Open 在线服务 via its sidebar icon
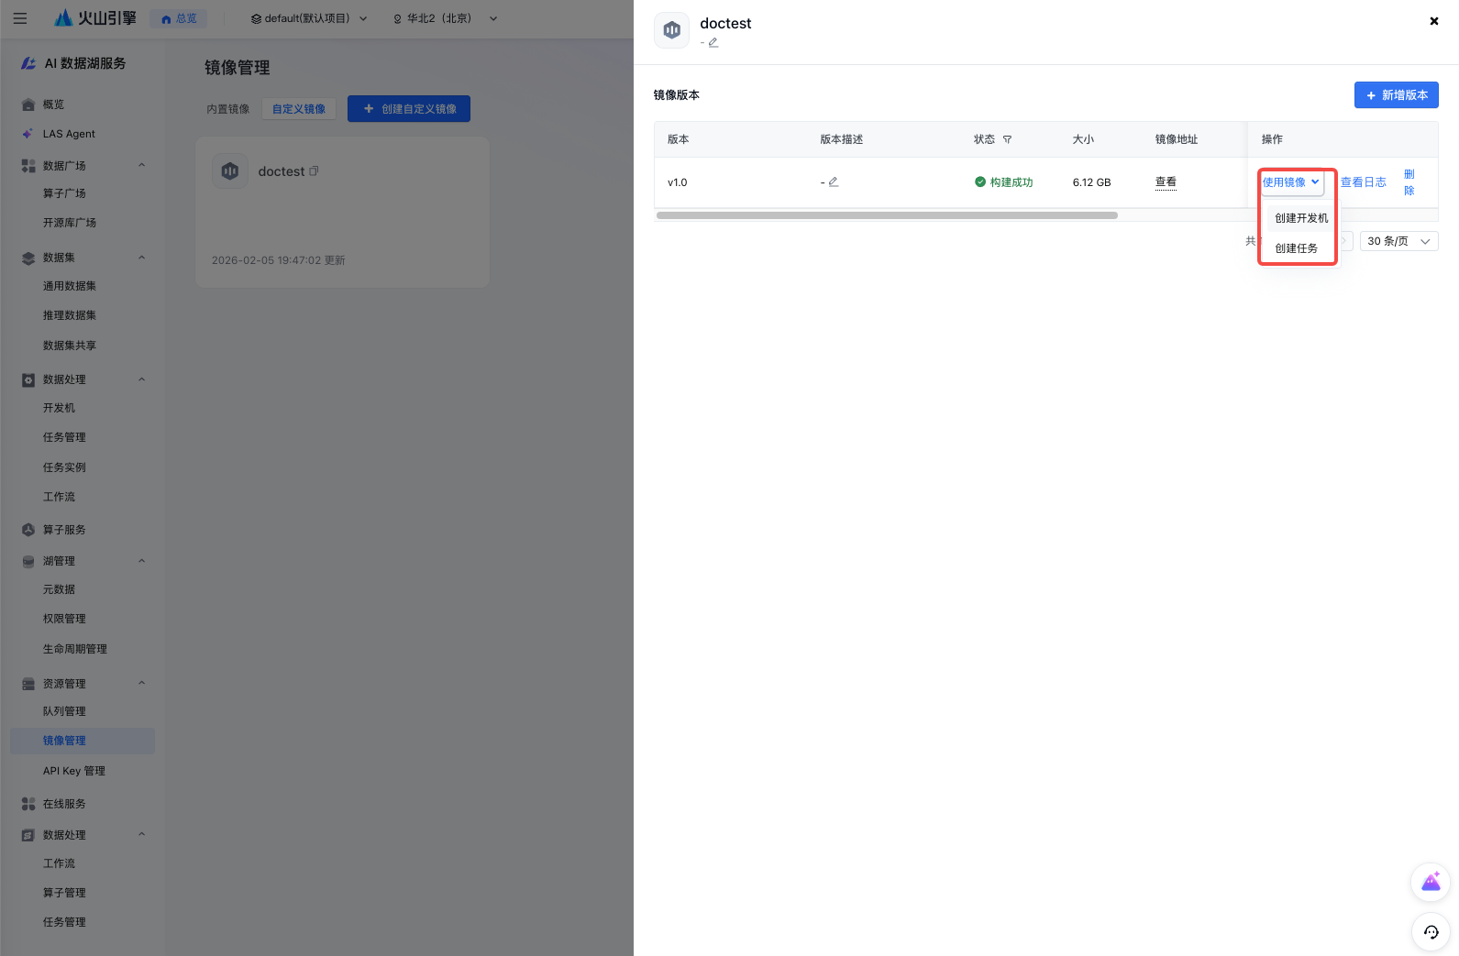 (28, 804)
